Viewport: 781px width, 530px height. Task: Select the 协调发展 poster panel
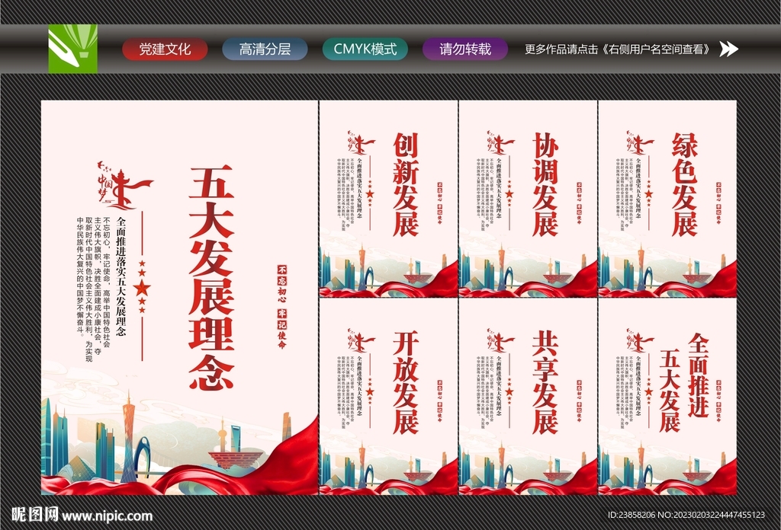point(528,199)
